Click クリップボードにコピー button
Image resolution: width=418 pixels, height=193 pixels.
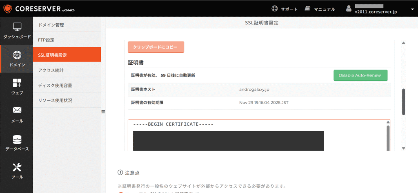tap(156, 47)
